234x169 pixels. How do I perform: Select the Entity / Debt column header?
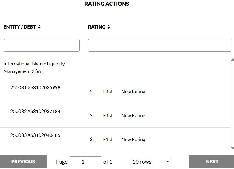[20, 27]
